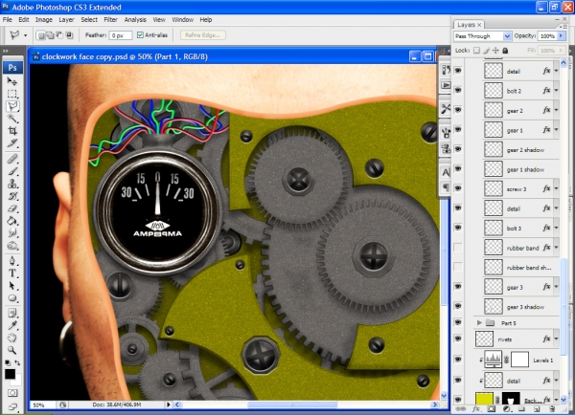Screen dimensions: 575x415
Task: Open the File menu
Action: point(8,20)
